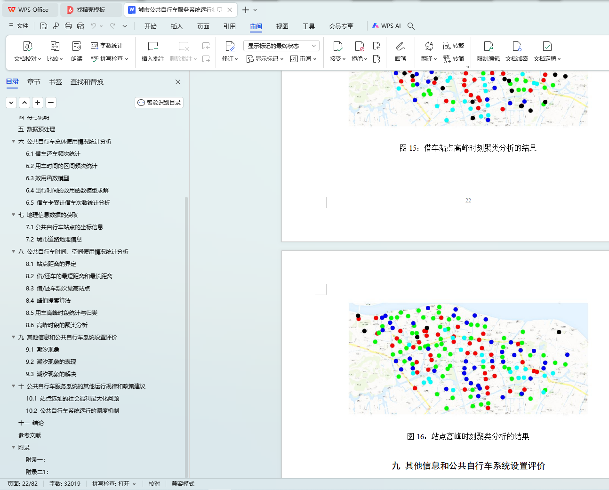
Task: Click the 页面: 22/82 page indicator
Action: (x=23, y=484)
